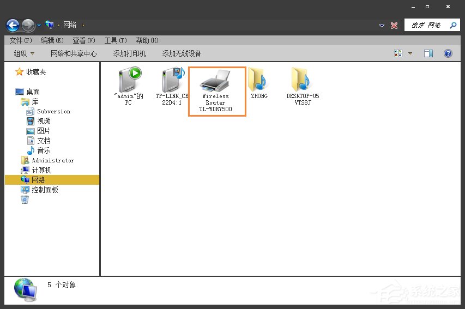Click the back navigation arrow
Image resolution: width=465 pixels, height=309 pixels.
(x=13, y=25)
